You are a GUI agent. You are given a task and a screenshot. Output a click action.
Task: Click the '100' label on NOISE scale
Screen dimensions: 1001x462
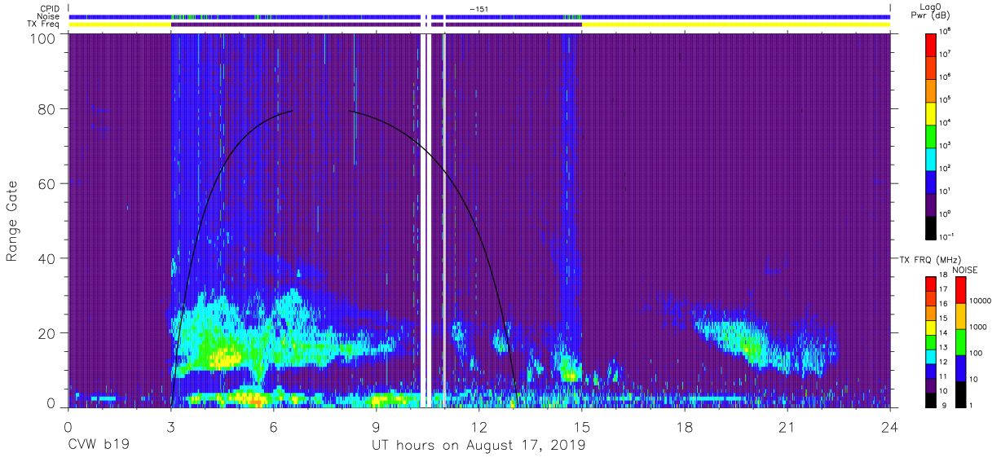(976, 353)
